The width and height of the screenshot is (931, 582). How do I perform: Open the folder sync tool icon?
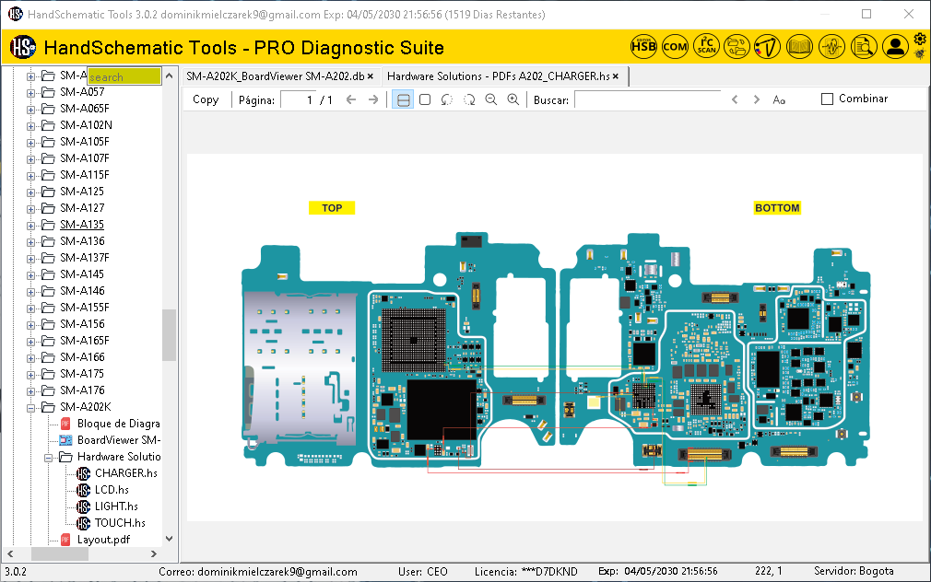737,46
